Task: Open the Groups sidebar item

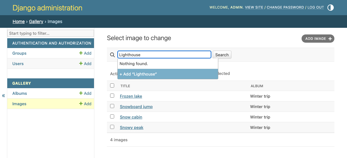Action: (x=19, y=53)
